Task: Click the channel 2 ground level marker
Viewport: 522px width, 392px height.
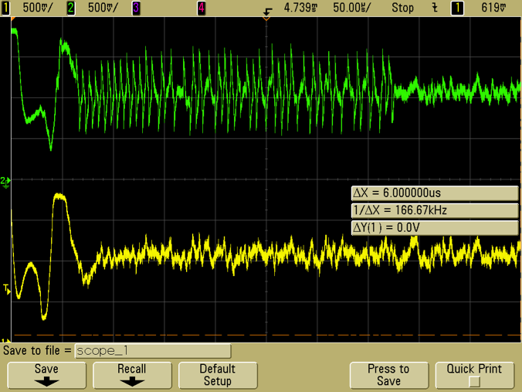Action: pos(5,182)
